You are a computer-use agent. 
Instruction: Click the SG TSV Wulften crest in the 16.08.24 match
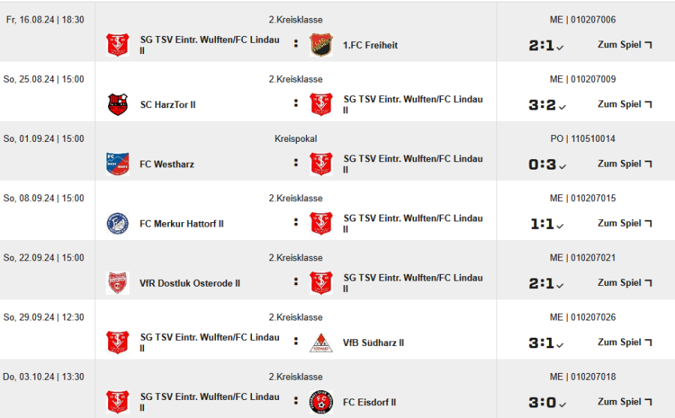(118, 45)
